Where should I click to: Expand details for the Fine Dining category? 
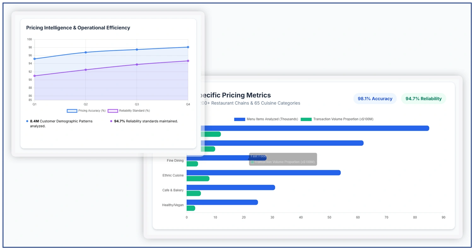click(175, 160)
